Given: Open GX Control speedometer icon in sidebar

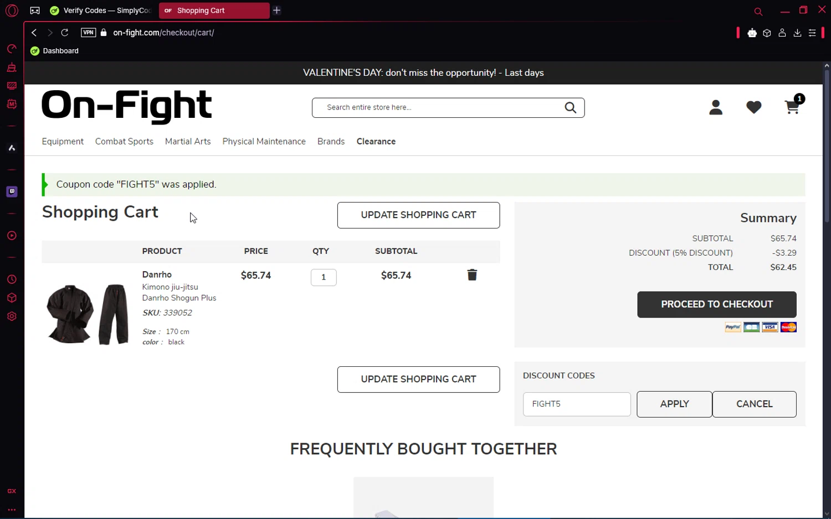Looking at the screenshot, I should [x=12, y=49].
